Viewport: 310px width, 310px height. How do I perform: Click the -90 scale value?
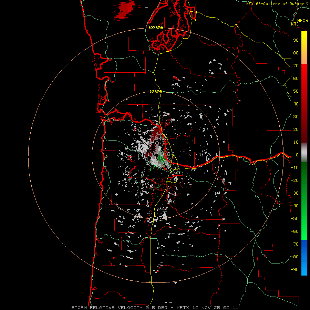(294, 270)
